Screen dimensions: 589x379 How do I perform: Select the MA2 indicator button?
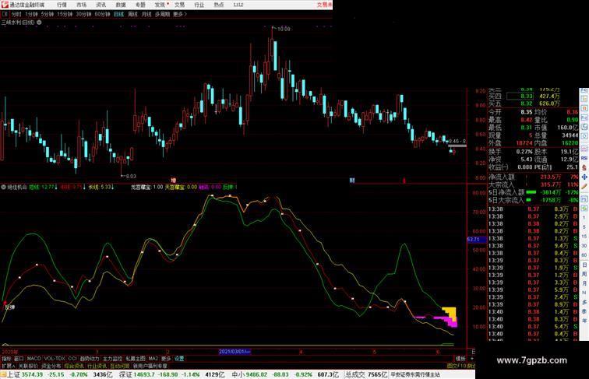coord(153,359)
